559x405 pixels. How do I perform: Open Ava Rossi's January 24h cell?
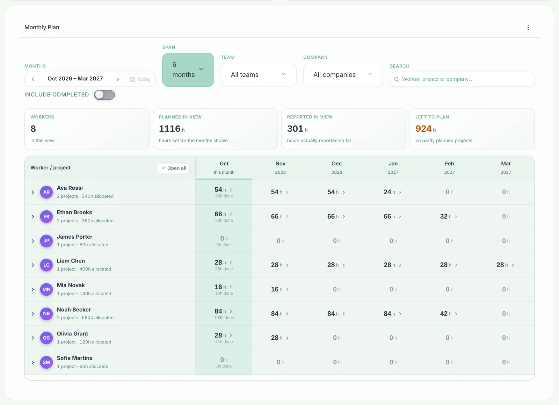click(393, 192)
